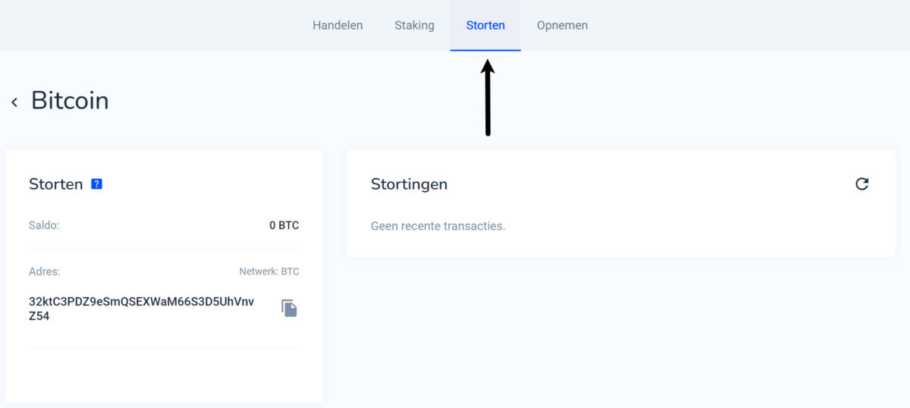Click the Adres label

pos(44,271)
